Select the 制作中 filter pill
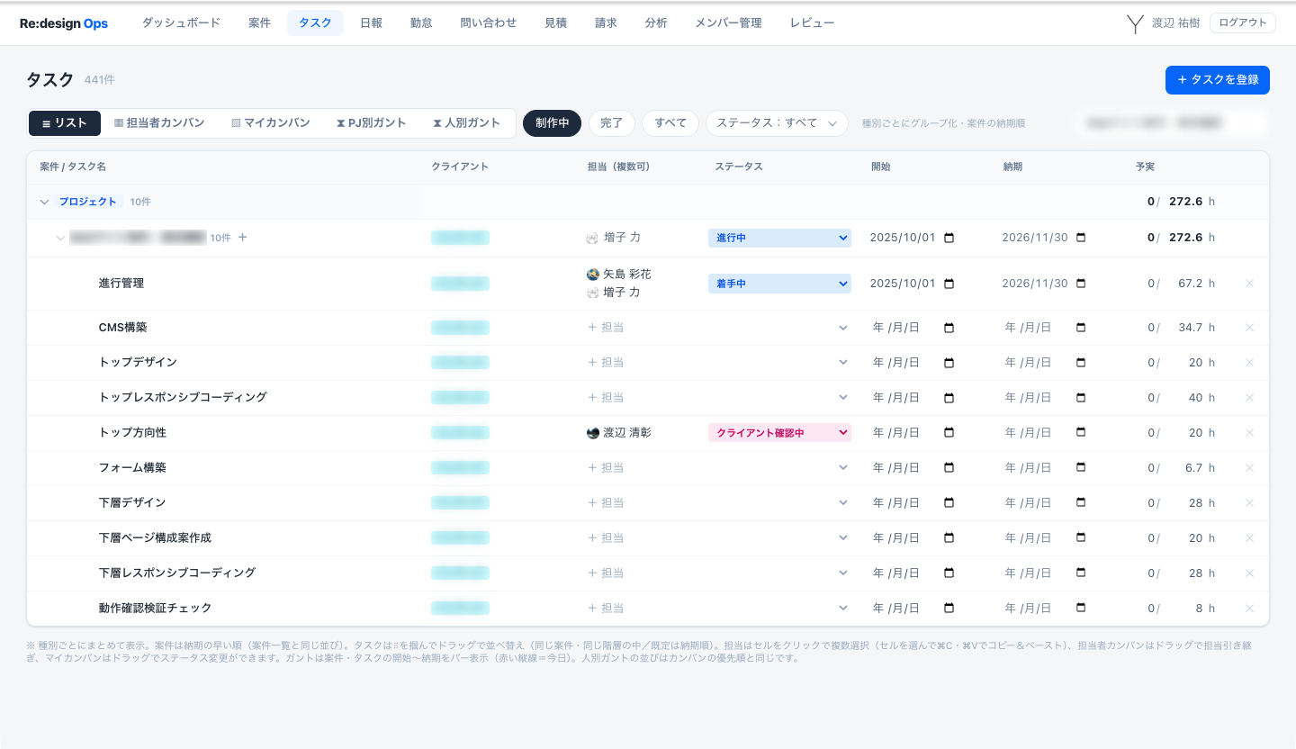The height and width of the screenshot is (749, 1296). point(552,123)
